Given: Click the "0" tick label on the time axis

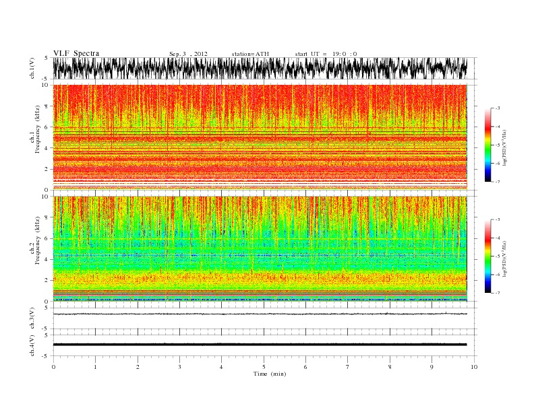Looking at the screenshot, I should tap(53, 367).
